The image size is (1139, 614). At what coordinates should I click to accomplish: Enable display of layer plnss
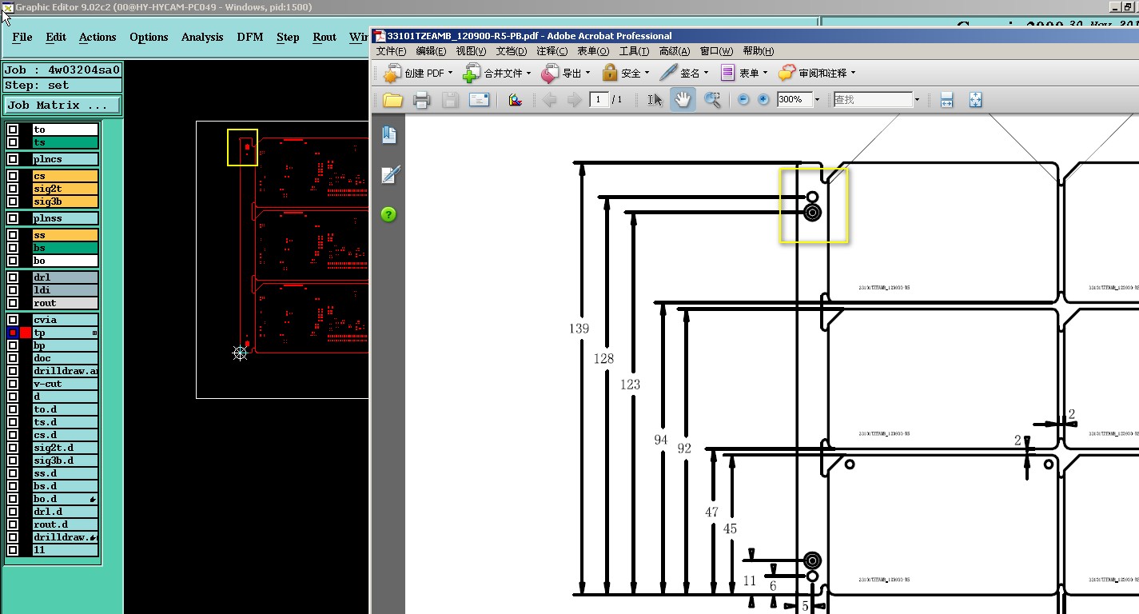[13, 218]
